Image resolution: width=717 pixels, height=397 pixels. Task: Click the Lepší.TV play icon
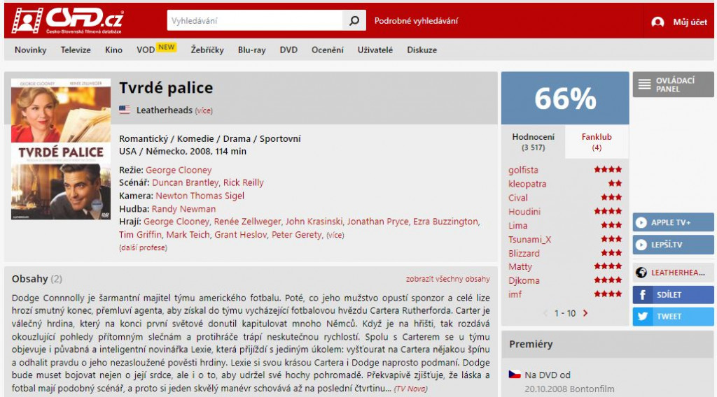pos(641,245)
